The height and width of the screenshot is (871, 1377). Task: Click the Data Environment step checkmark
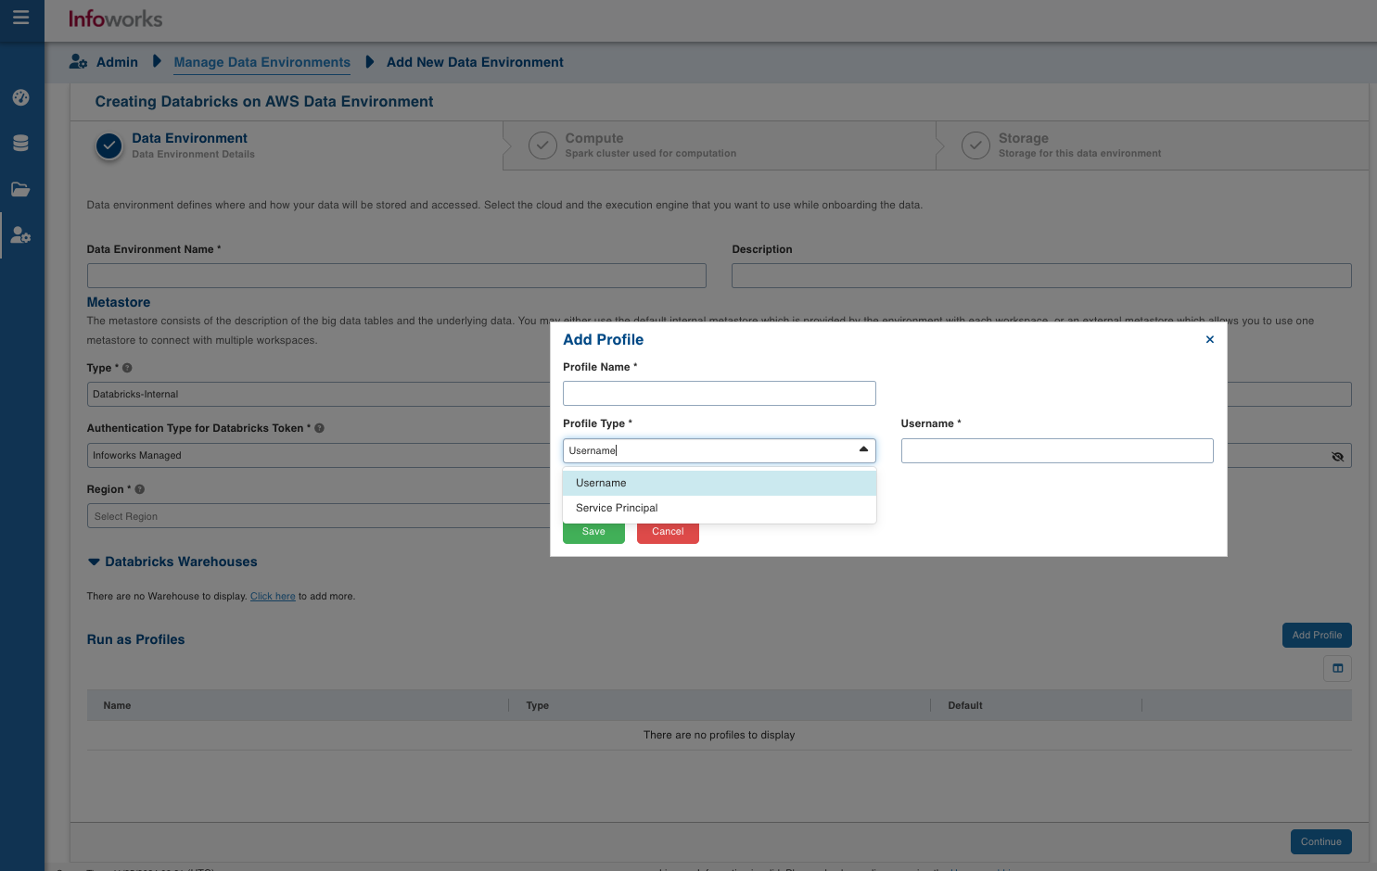coord(109,145)
